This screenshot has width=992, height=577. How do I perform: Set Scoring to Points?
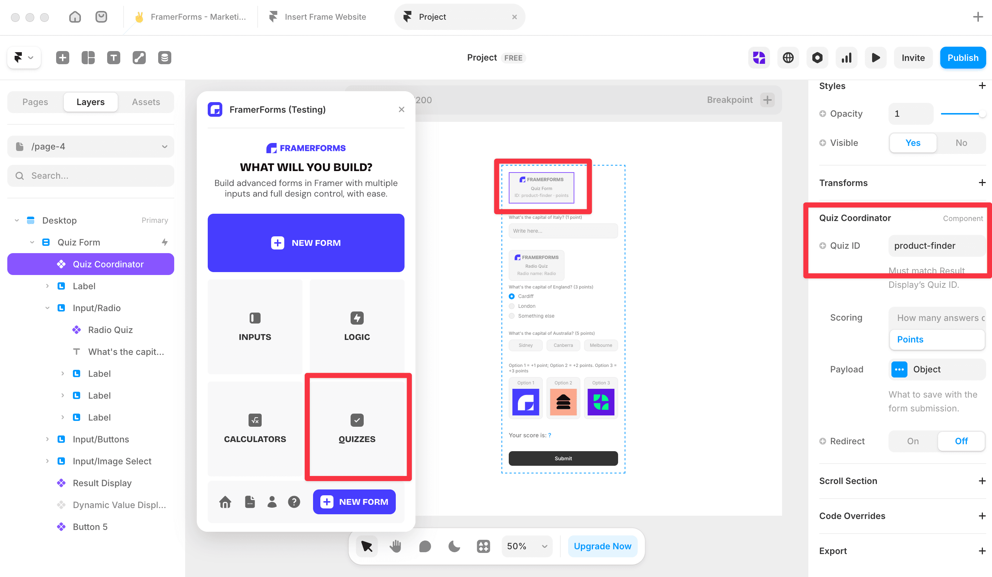(937, 340)
